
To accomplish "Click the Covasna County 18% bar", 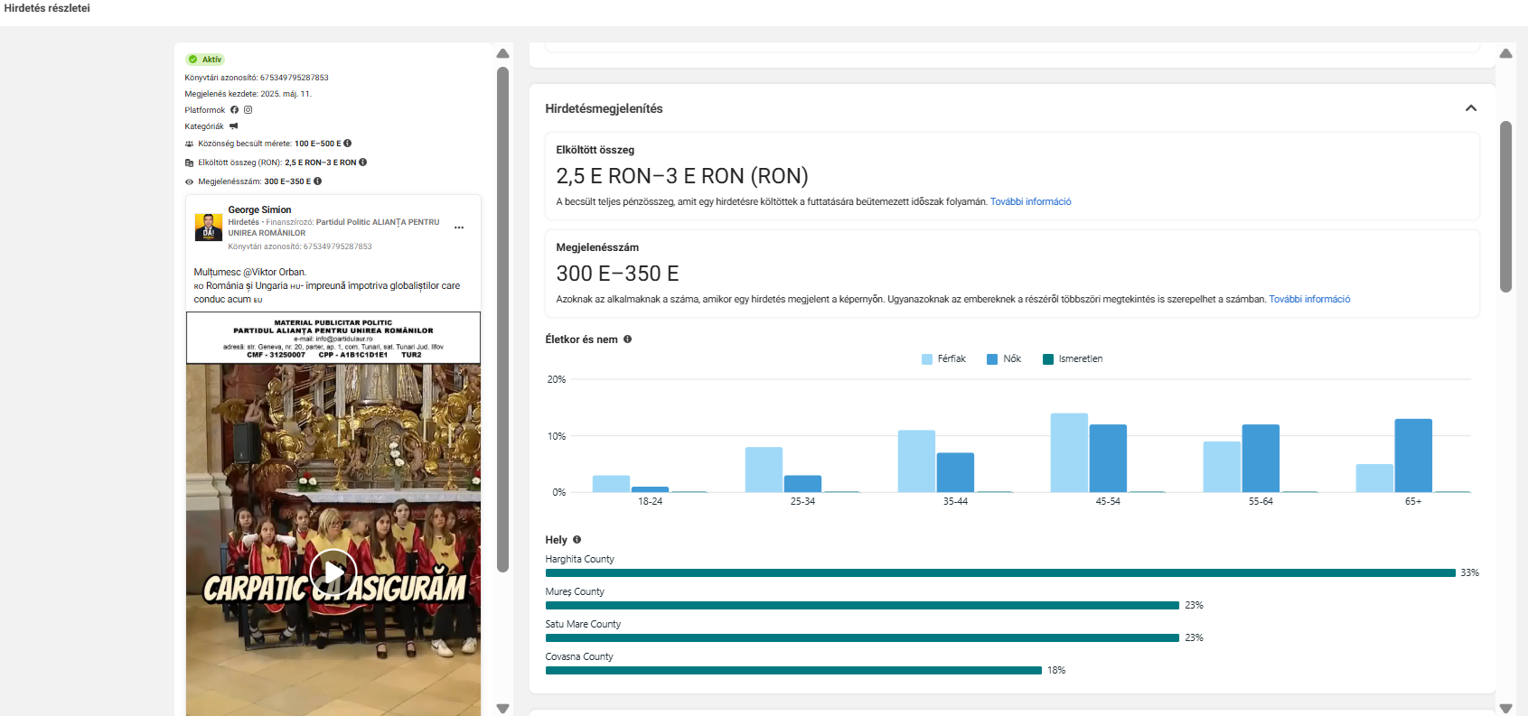I will point(793,671).
